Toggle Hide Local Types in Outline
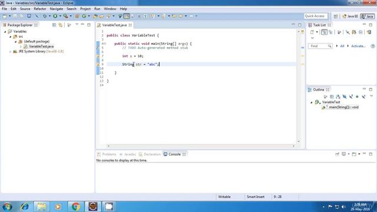 point(363,97)
